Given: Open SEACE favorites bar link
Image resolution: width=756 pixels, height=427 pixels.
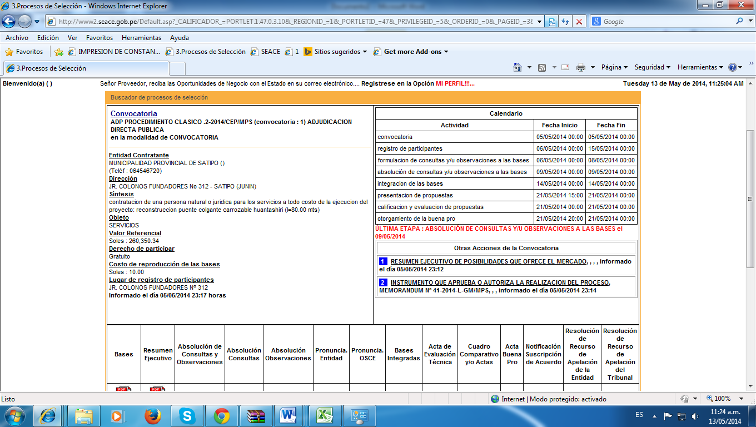Looking at the screenshot, I should pyautogui.click(x=265, y=52).
